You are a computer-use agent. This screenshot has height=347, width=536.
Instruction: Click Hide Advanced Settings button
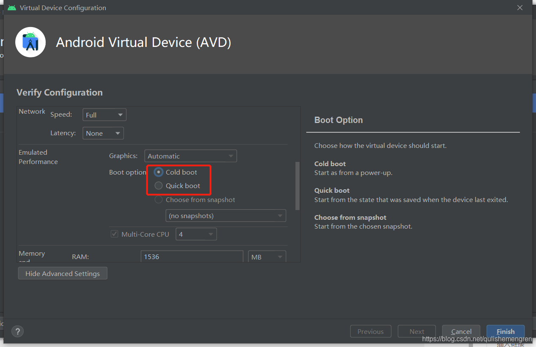click(x=63, y=273)
